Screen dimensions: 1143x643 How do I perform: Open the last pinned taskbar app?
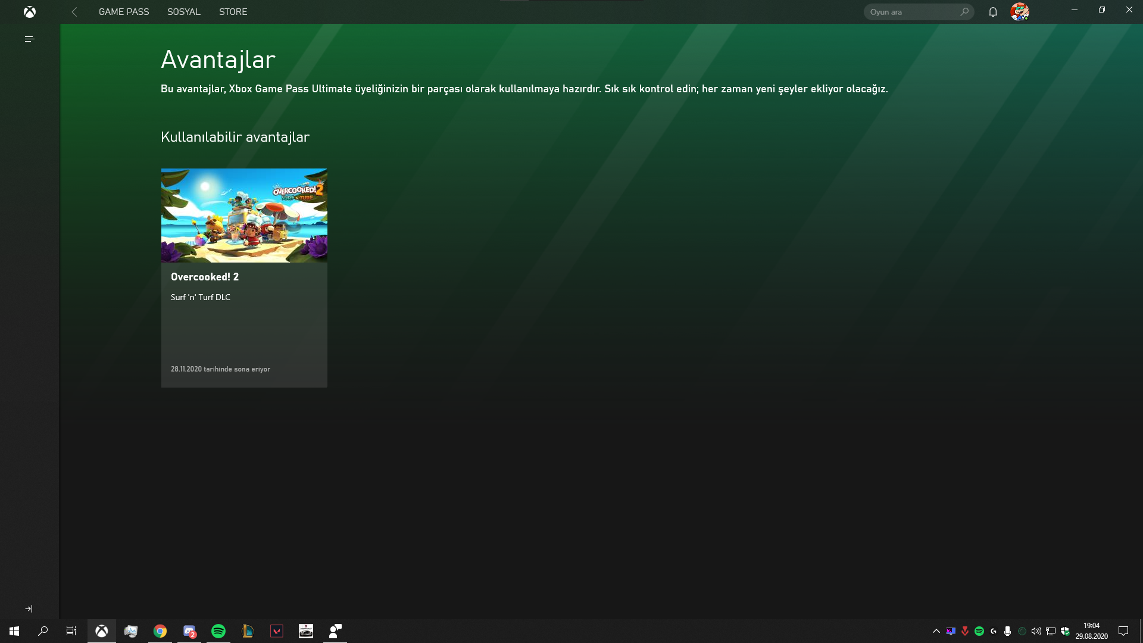[335, 631]
